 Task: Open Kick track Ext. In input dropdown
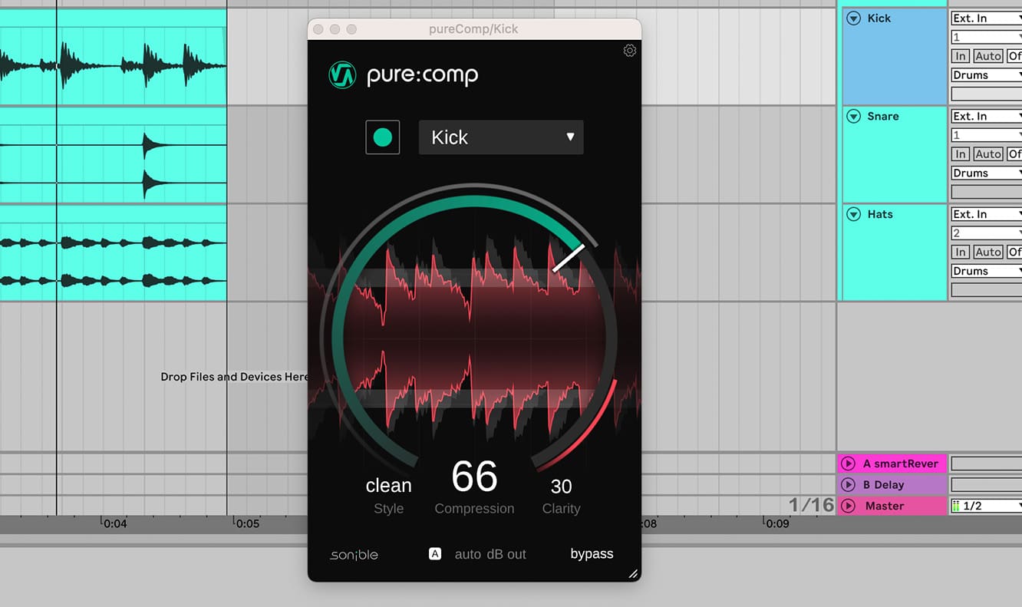point(987,18)
